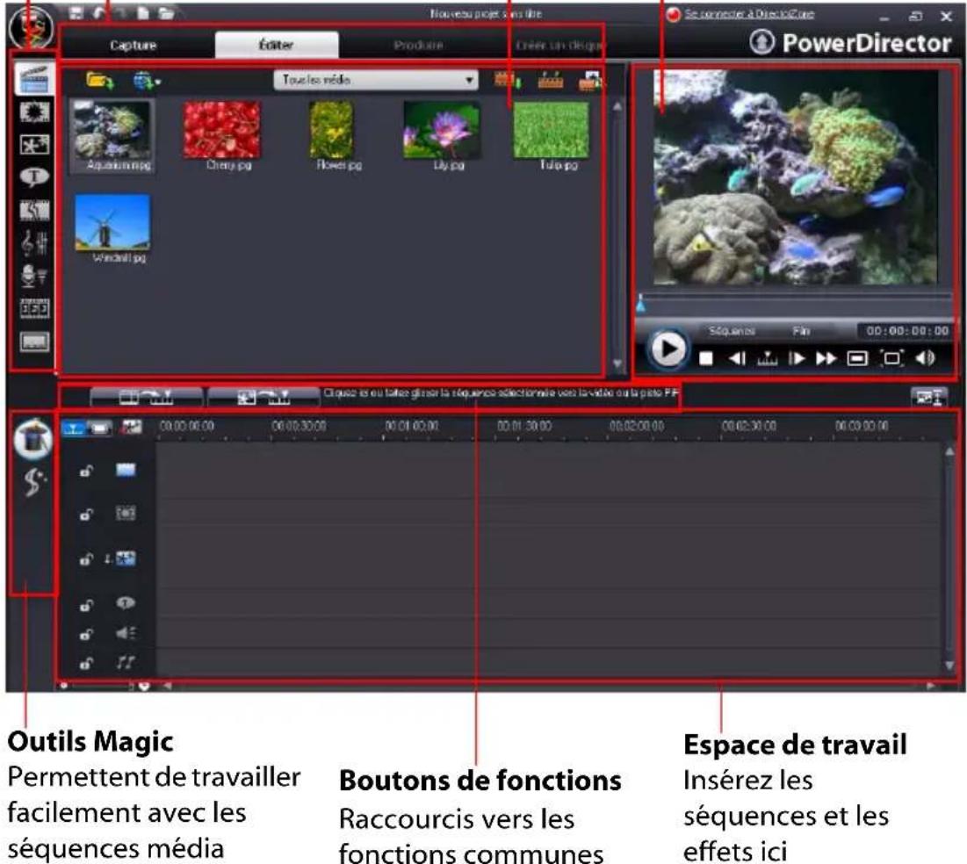Click the volume speaker button in preview
The width and height of the screenshot is (967, 864).
point(925,357)
